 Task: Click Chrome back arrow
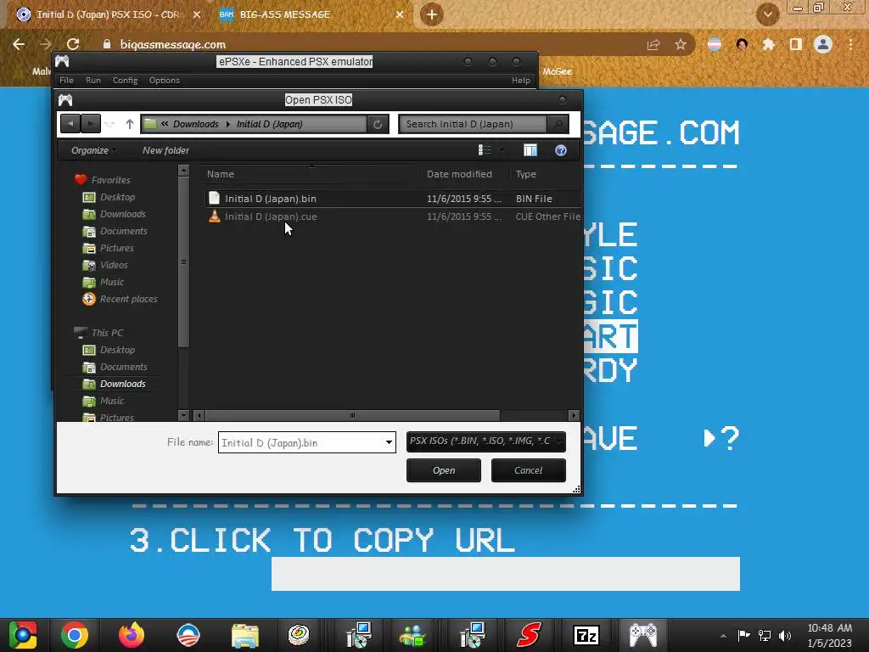pyautogui.click(x=19, y=44)
